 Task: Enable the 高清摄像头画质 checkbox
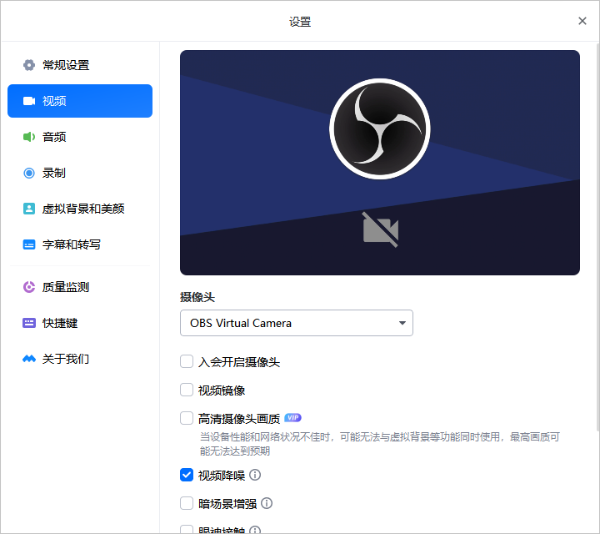187,418
